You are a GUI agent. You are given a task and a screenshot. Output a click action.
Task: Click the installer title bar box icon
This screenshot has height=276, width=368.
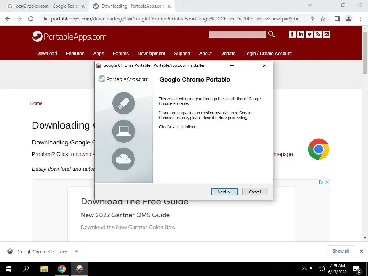point(98,65)
